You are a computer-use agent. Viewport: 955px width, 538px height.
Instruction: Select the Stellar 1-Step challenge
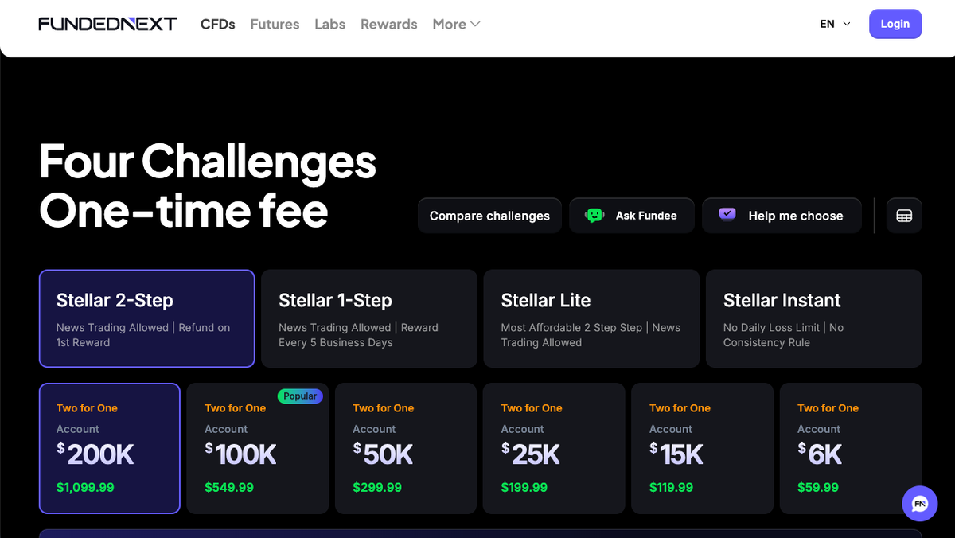[x=369, y=318]
